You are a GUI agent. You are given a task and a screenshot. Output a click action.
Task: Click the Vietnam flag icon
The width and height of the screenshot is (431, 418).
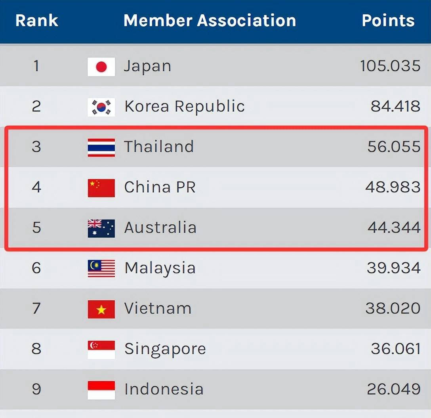(101, 309)
